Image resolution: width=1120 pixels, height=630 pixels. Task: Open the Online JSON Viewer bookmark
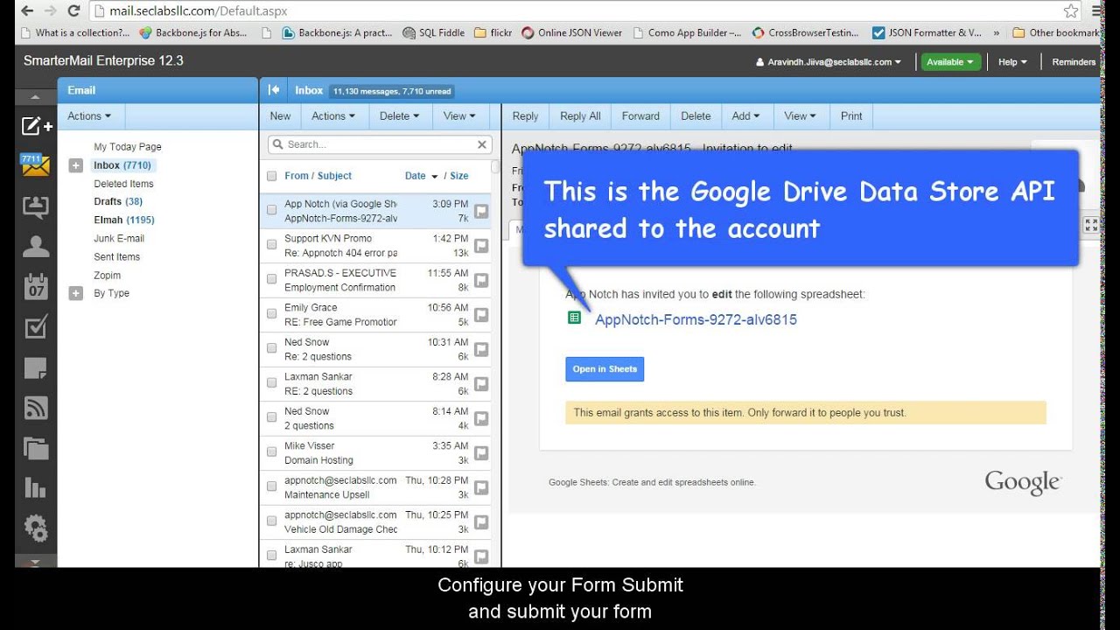tap(572, 33)
